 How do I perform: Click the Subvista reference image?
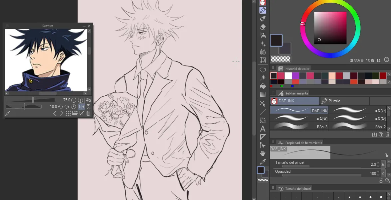coord(46,60)
